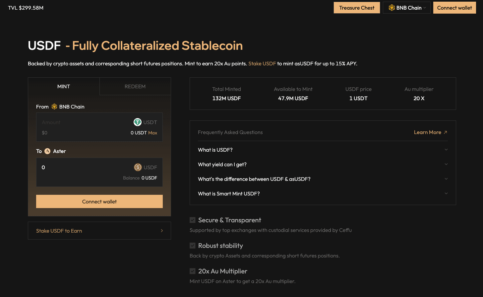Toggle the 20x Au Multiplier checkbox

click(x=193, y=271)
